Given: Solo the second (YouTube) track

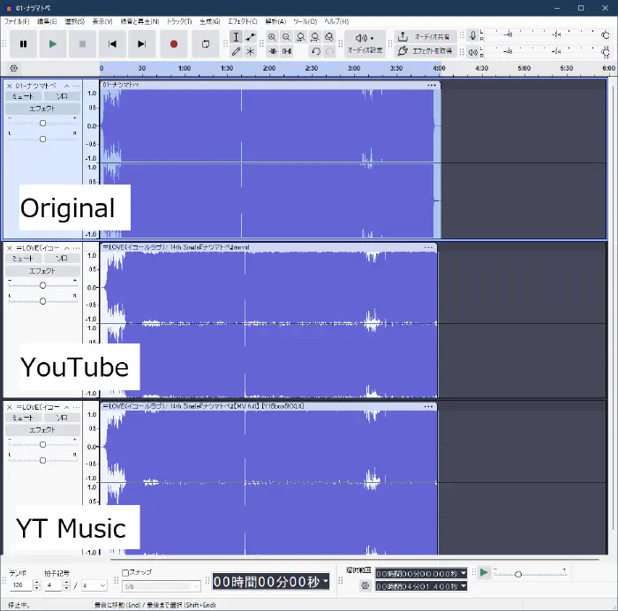Looking at the screenshot, I should coord(62,258).
